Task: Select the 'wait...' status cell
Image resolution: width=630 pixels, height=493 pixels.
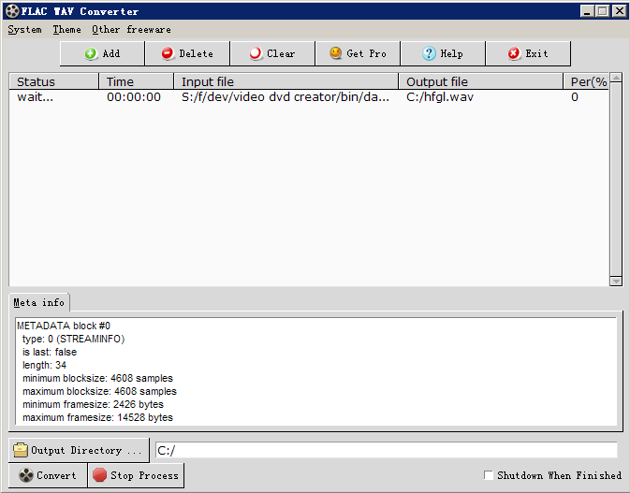Action: [35, 97]
